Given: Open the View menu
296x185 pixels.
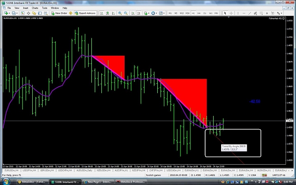Looking at the screenshot, I should [17, 8].
